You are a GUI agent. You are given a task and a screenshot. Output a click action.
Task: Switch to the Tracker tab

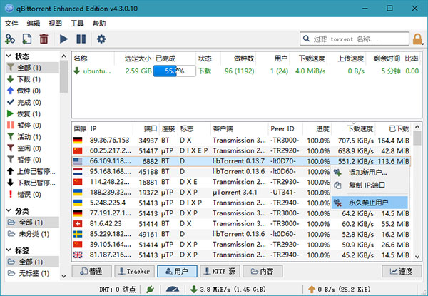[133, 272]
